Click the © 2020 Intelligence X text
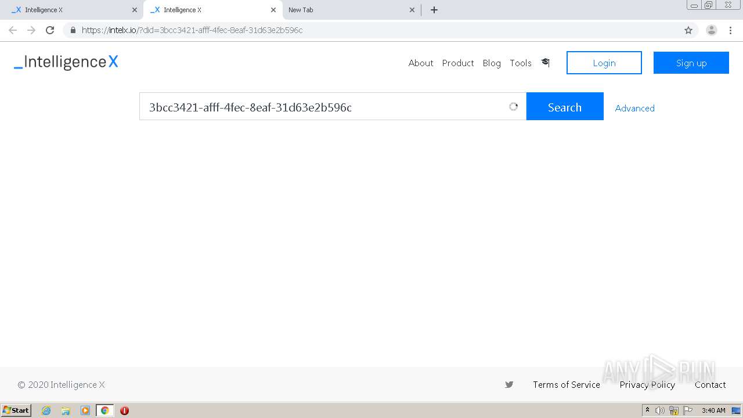Viewport: 743px width, 418px height. pyautogui.click(x=61, y=384)
